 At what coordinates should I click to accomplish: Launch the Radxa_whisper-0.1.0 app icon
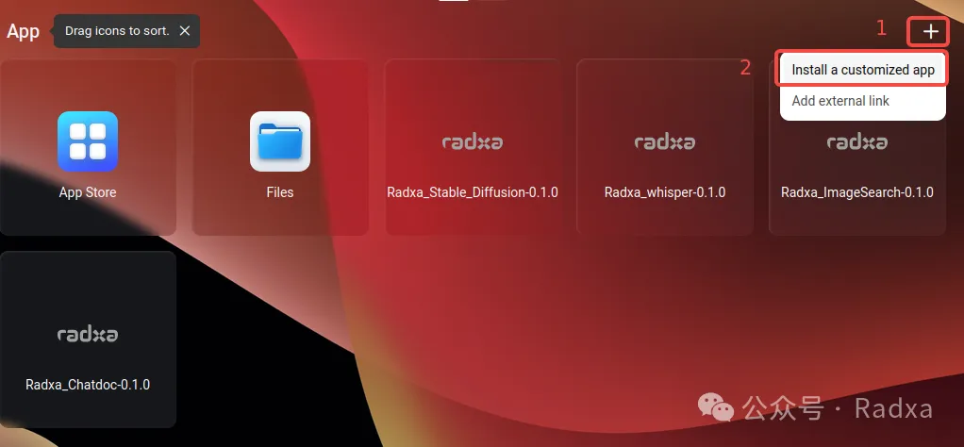665,142
